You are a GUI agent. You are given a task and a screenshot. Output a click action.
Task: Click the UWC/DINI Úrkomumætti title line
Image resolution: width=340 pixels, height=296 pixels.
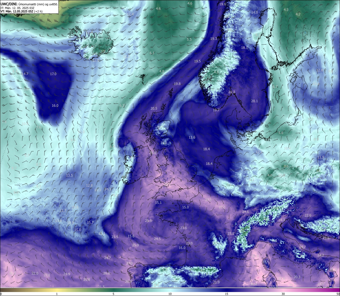(29, 4)
